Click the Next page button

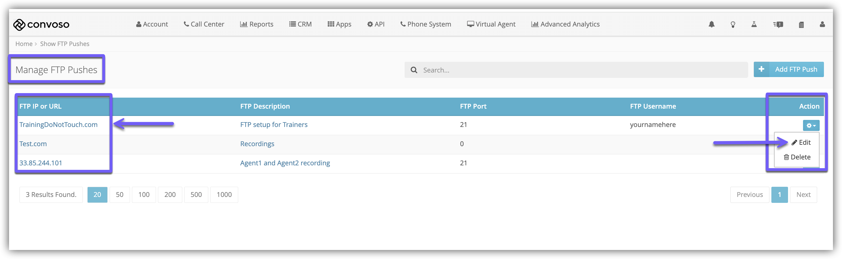(803, 195)
